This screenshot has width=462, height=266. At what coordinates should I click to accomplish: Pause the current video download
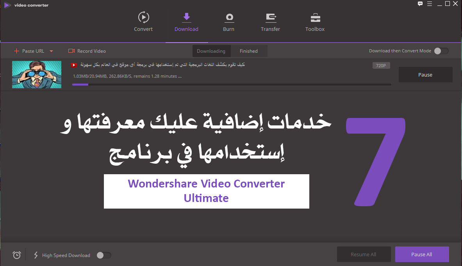pyautogui.click(x=425, y=75)
